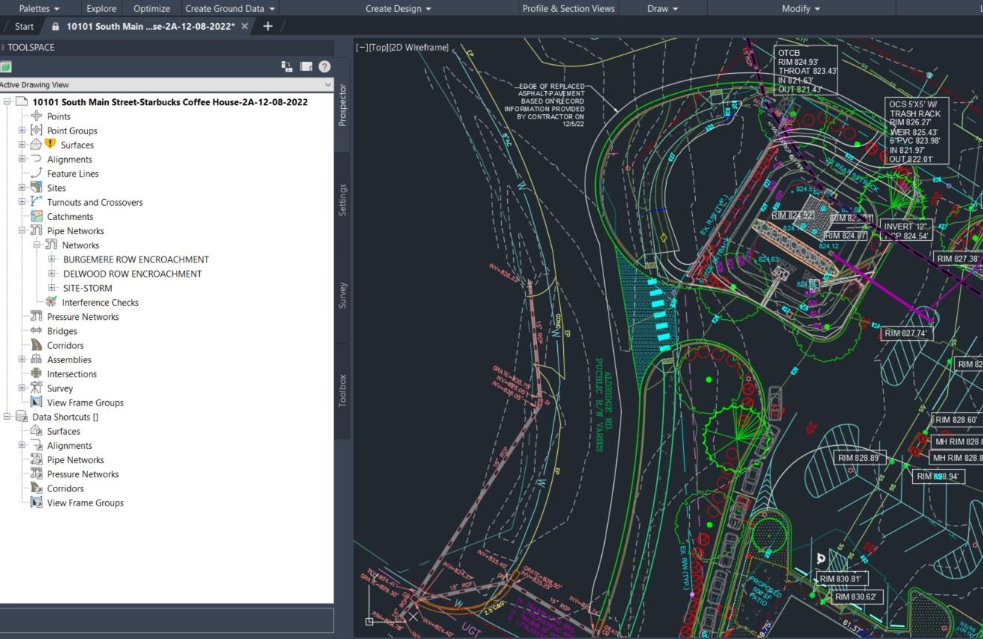Expand the Point Groups tree node
This screenshot has width=983, height=639.
(22, 130)
